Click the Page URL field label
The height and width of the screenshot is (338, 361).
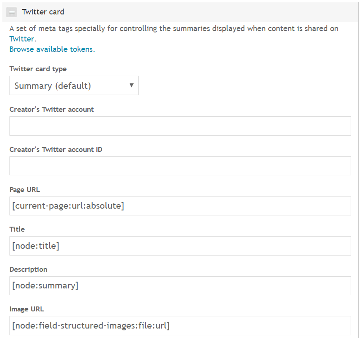tap(24, 190)
